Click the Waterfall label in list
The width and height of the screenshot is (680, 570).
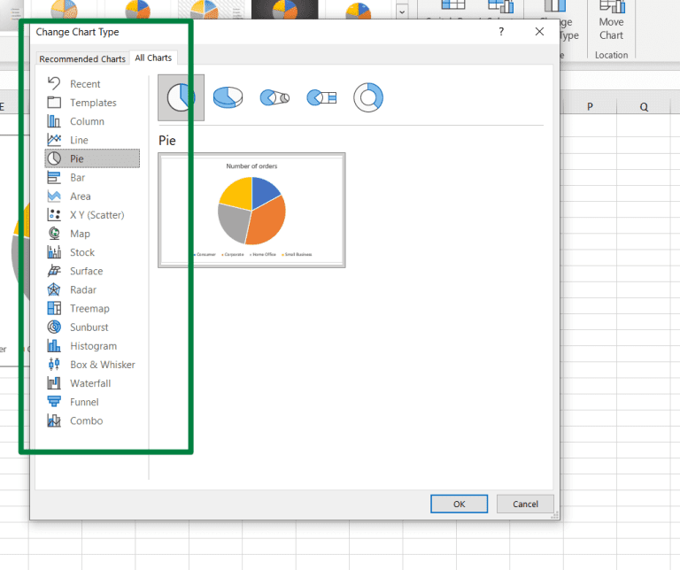tap(90, 383)
